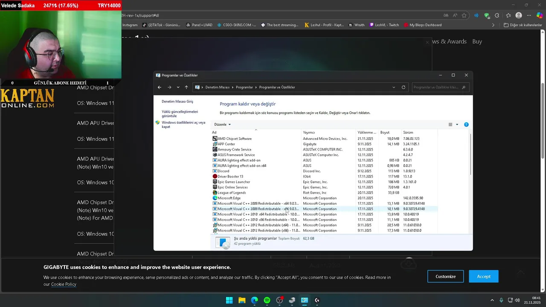The height and width of the screenshot is (307, 546).
Task: Click the volume icon in system tray
Action: pos(517,300)
